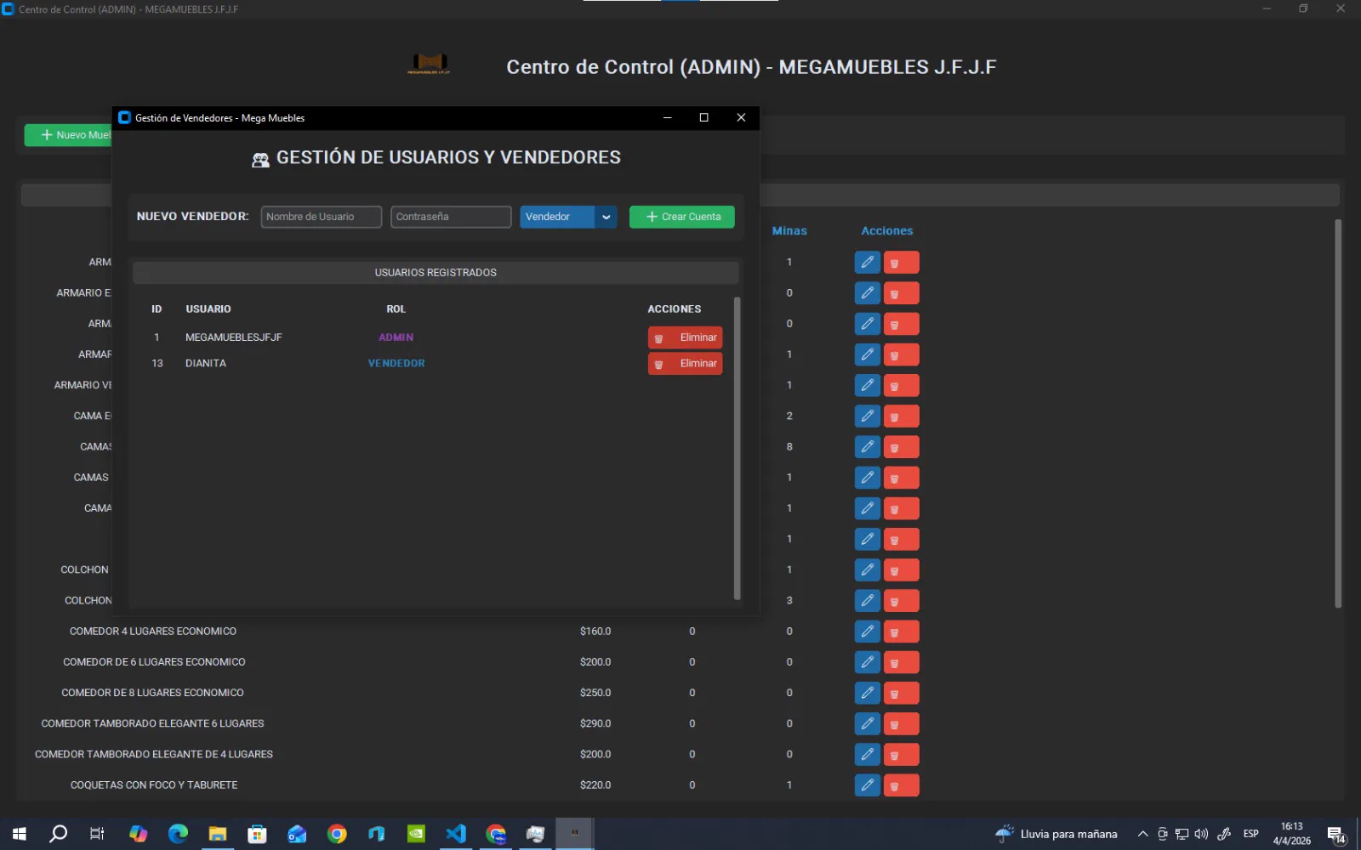Show hidden system tray icons chevron
The image size is (1361, 850).
pyautogui.click(x=1142, y=834)
